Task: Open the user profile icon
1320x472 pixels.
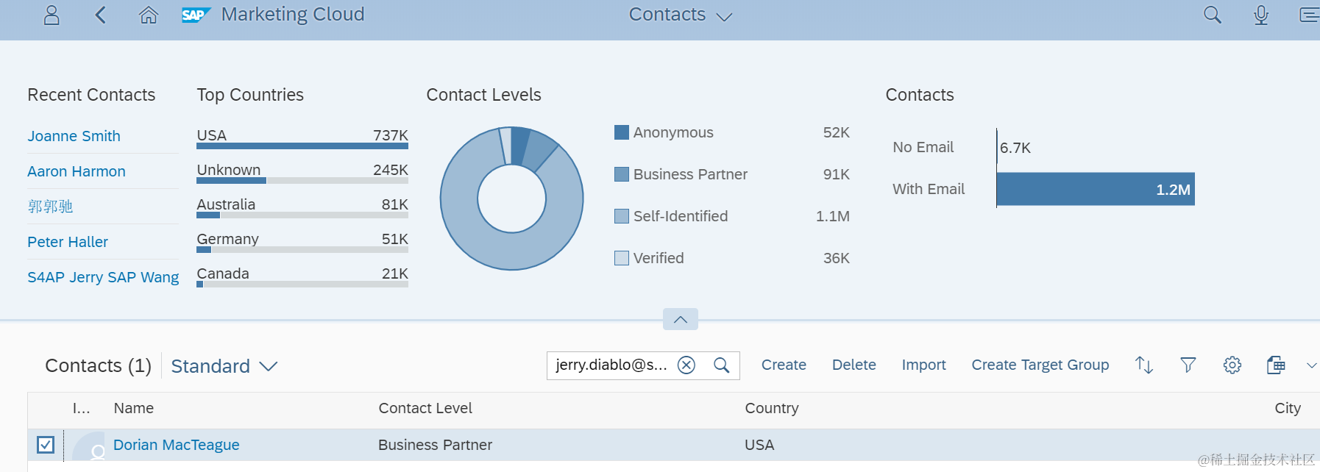Action: click(x=52, y=15)
